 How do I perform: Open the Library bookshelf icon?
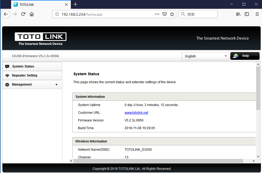[238, 14]
